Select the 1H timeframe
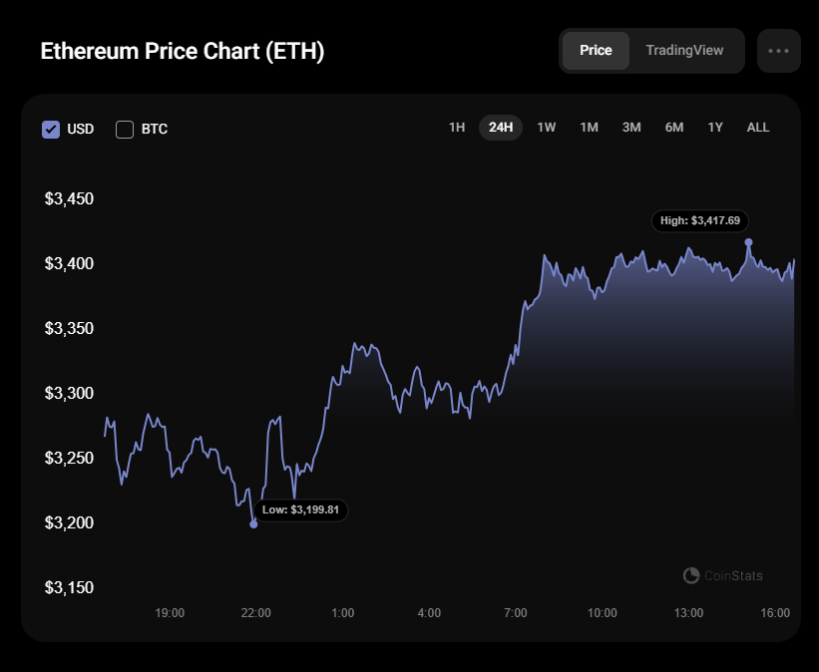This screenshot has width=819, height=672. (x=457, y=128)
